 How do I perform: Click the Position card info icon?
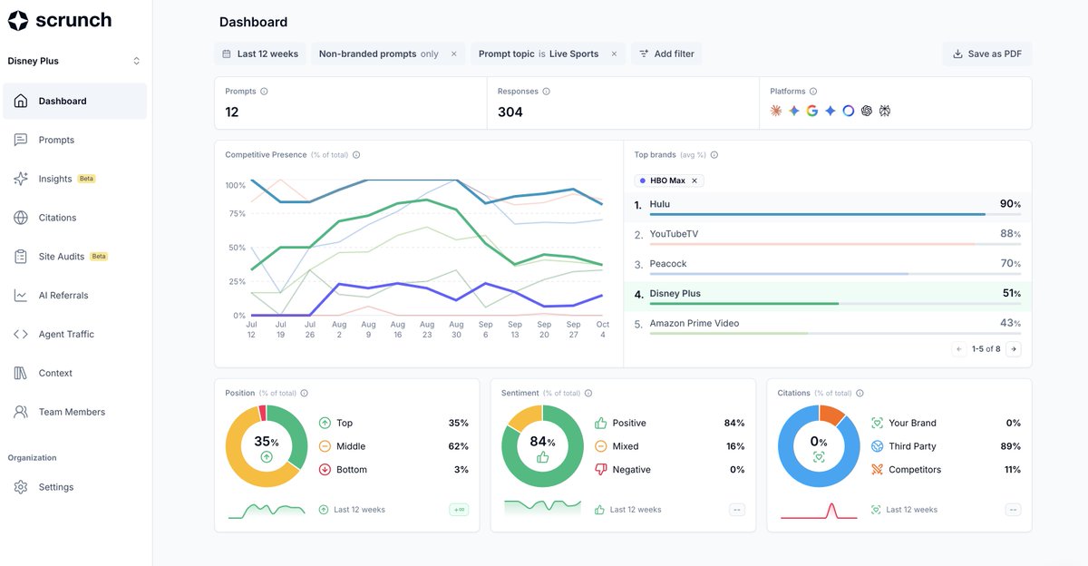(304, 393)
